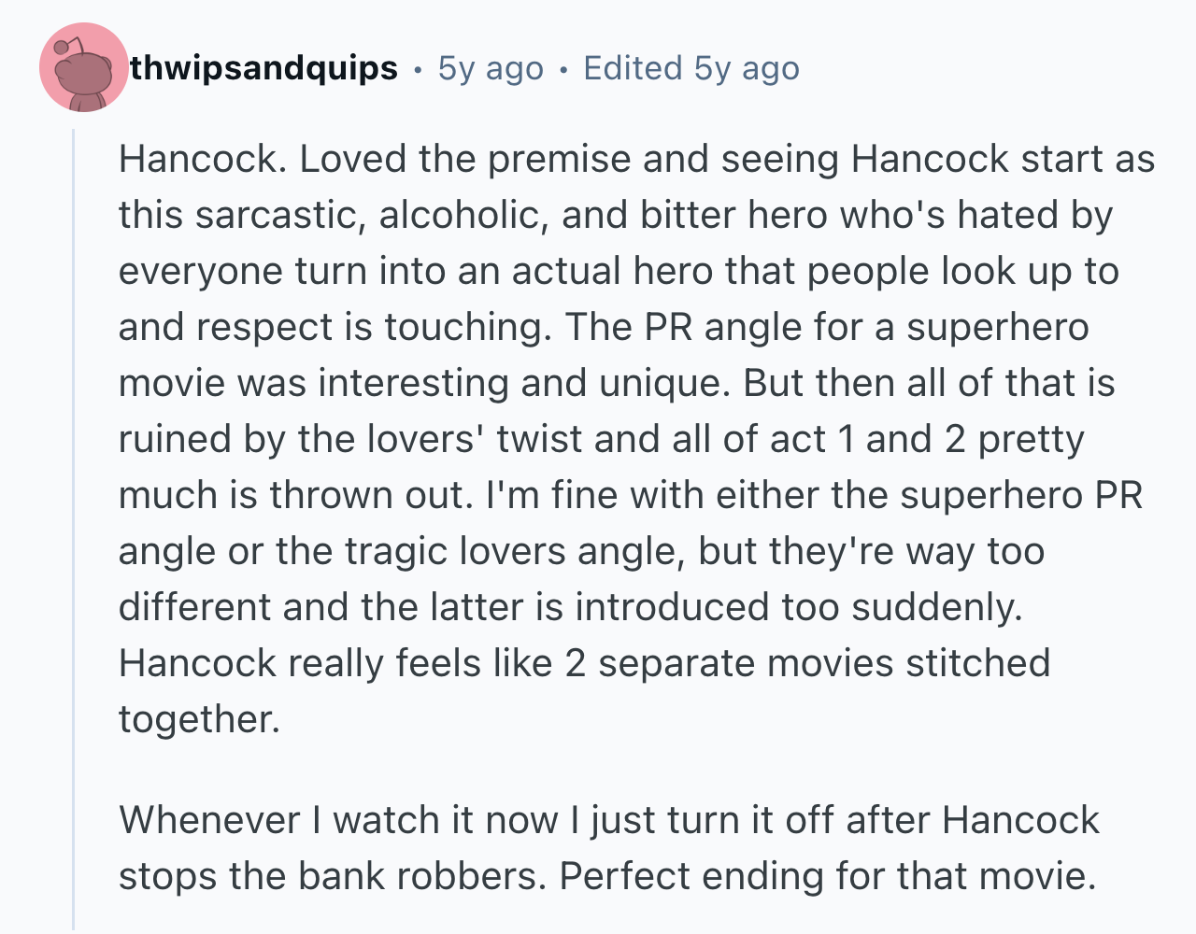Click the thwipsandquips Snoo avatar
The image size is (1196, 934).
(83, 68)
